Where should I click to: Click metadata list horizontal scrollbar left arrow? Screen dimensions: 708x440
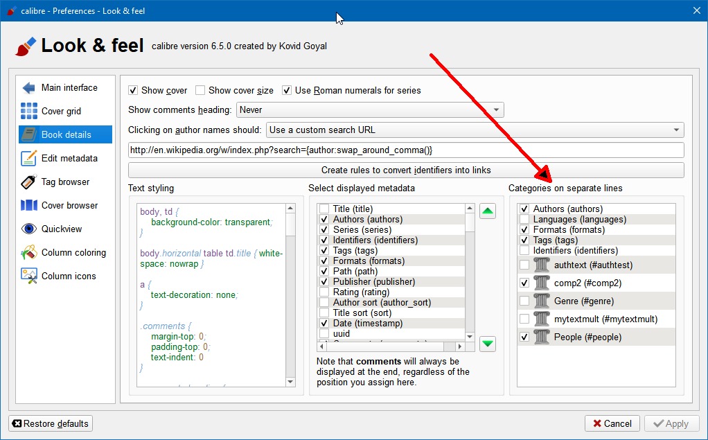tap(321, 346)
